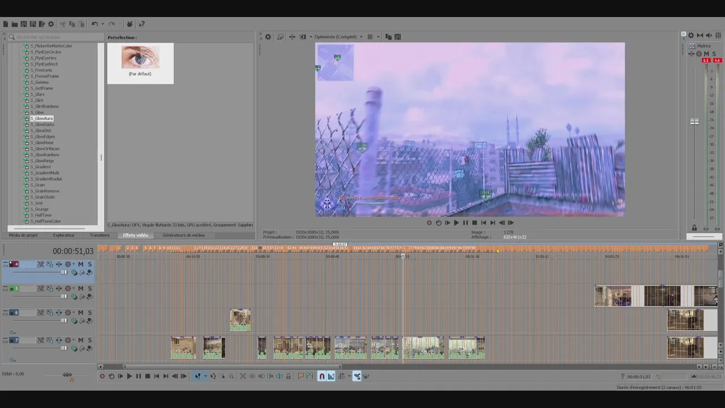Select S_Grain in the effects list
This screenshot has height=408, width=725.
[x=38, y=185]
